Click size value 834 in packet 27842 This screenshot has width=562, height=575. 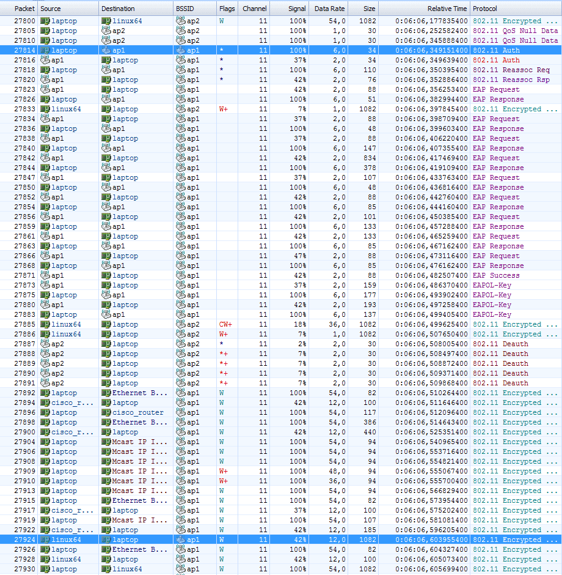click(x=370, y=158)
